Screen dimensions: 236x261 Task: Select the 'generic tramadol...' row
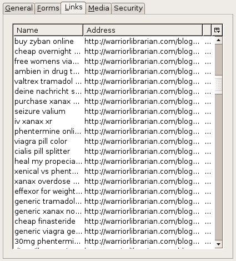coord(114,201)
